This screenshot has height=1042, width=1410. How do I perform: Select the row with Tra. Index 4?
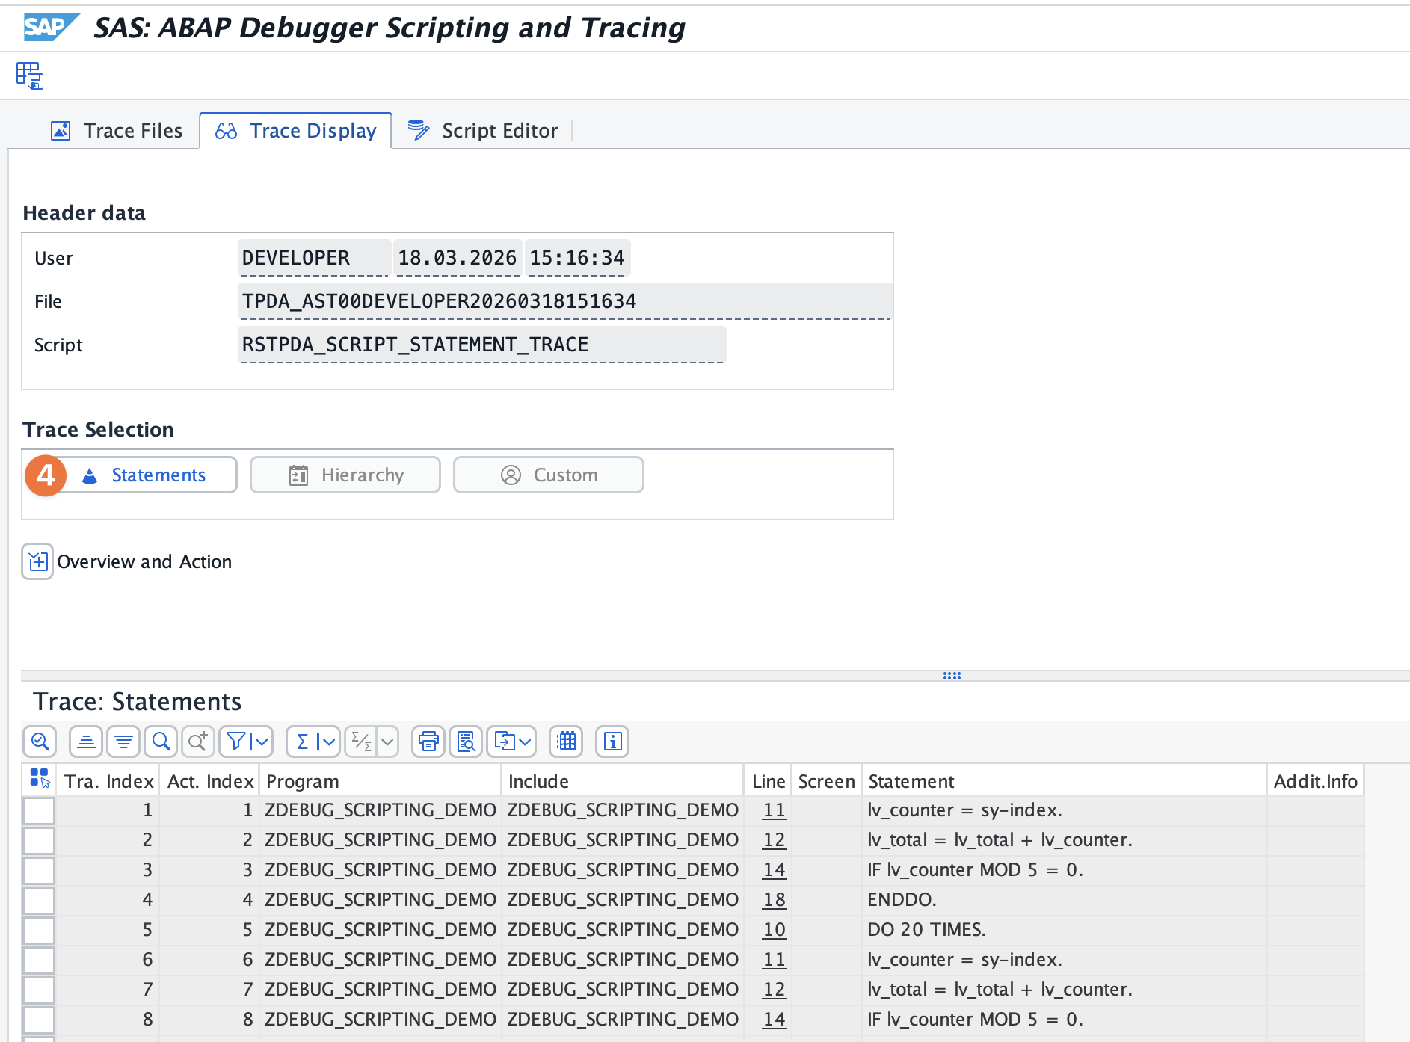[x=39, y=900]
